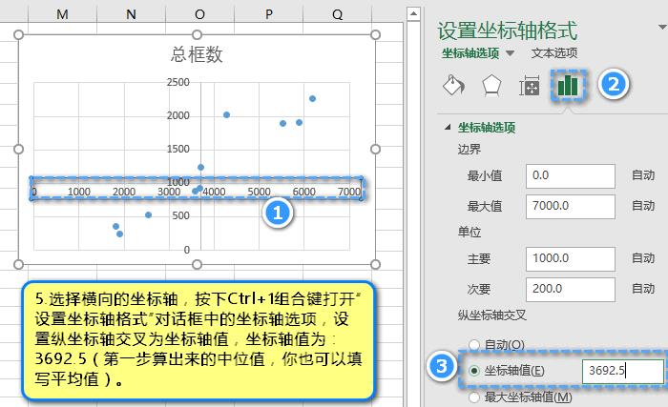Select the 最大坐标轴值(M) radio button

tap(474, 397)
